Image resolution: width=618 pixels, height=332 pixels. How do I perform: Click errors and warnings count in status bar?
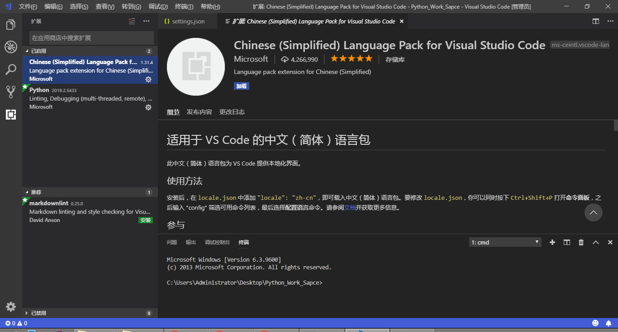pyautogui.click(x=16, y=323)
